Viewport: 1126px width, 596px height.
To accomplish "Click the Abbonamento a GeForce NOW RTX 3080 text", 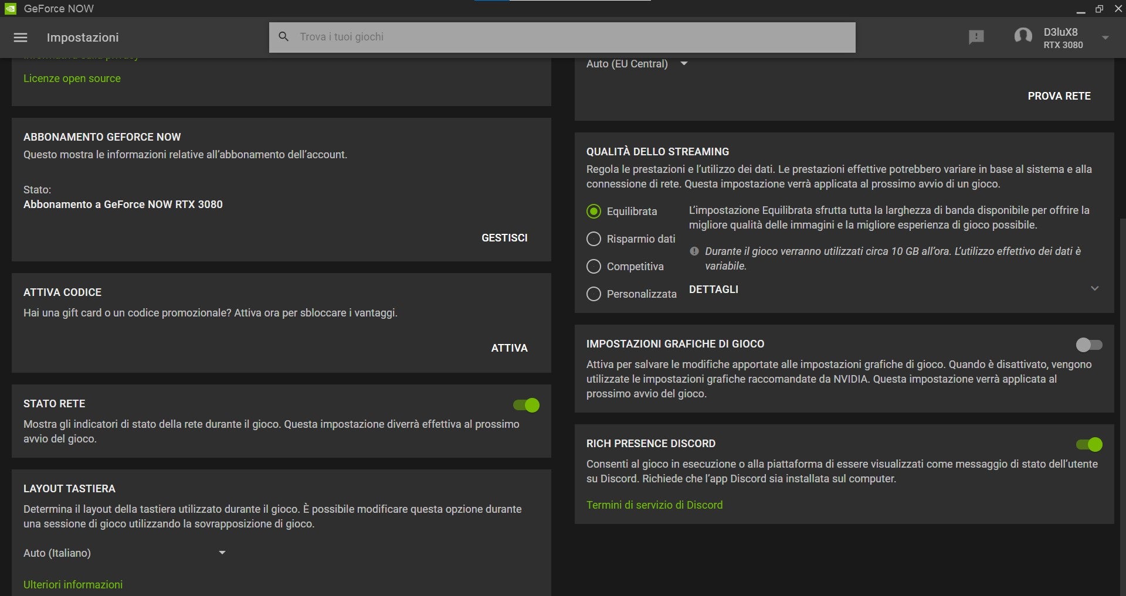I will [123, 205].
